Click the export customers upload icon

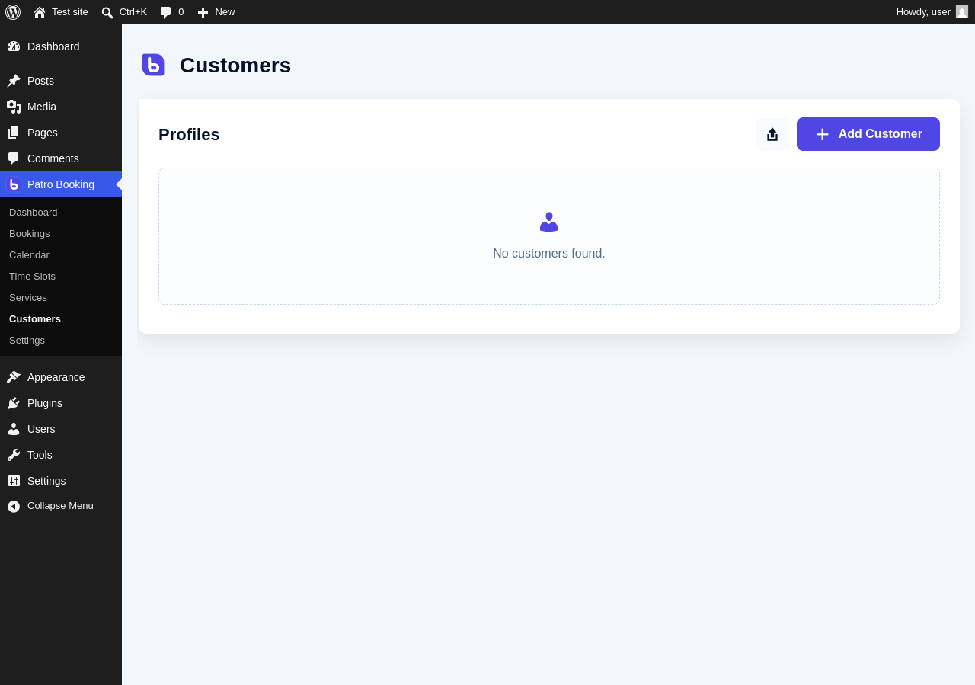pyautogui.click(x=772, y=134)
